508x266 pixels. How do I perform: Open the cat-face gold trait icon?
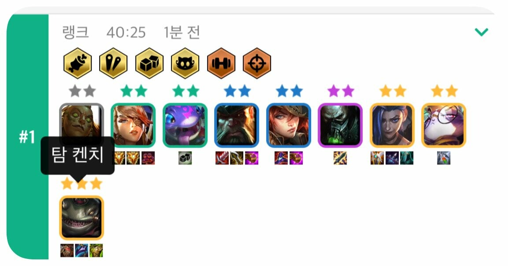click(185, 63)
